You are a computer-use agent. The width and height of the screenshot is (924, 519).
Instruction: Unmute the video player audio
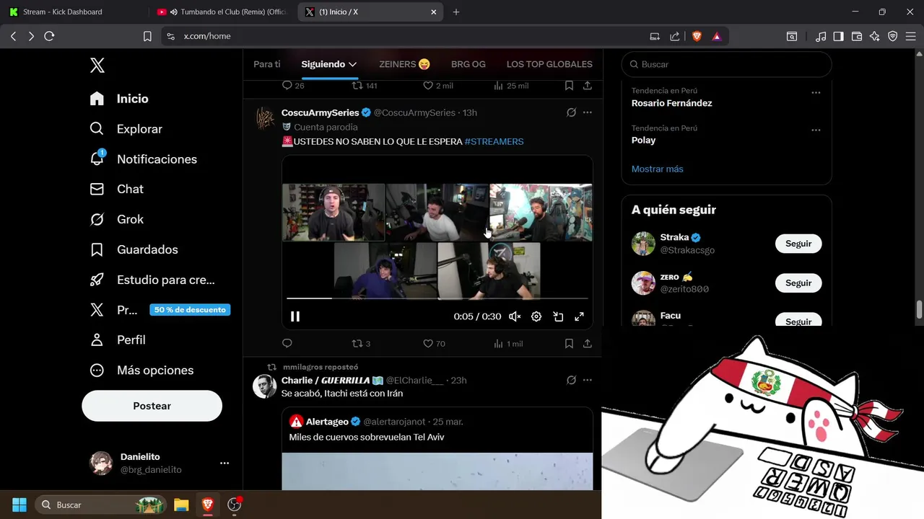pyautogui.click(x=515, y=316)
